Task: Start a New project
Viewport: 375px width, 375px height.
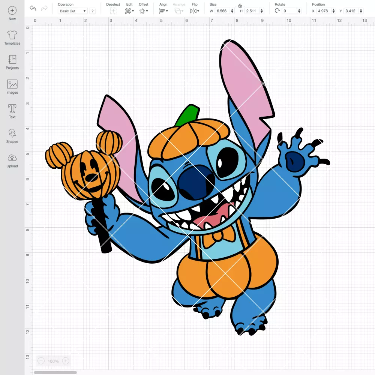Action: 12,13
